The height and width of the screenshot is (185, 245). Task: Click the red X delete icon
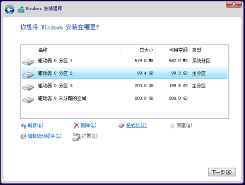coord(76,126)
